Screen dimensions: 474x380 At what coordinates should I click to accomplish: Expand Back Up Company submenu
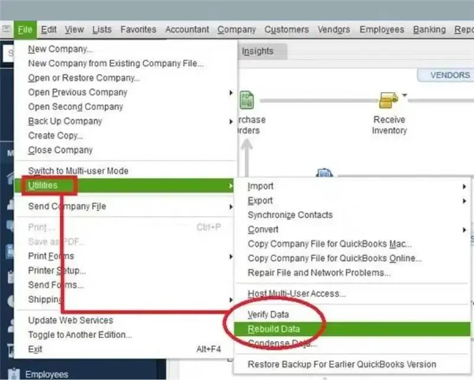click(126, 121)
